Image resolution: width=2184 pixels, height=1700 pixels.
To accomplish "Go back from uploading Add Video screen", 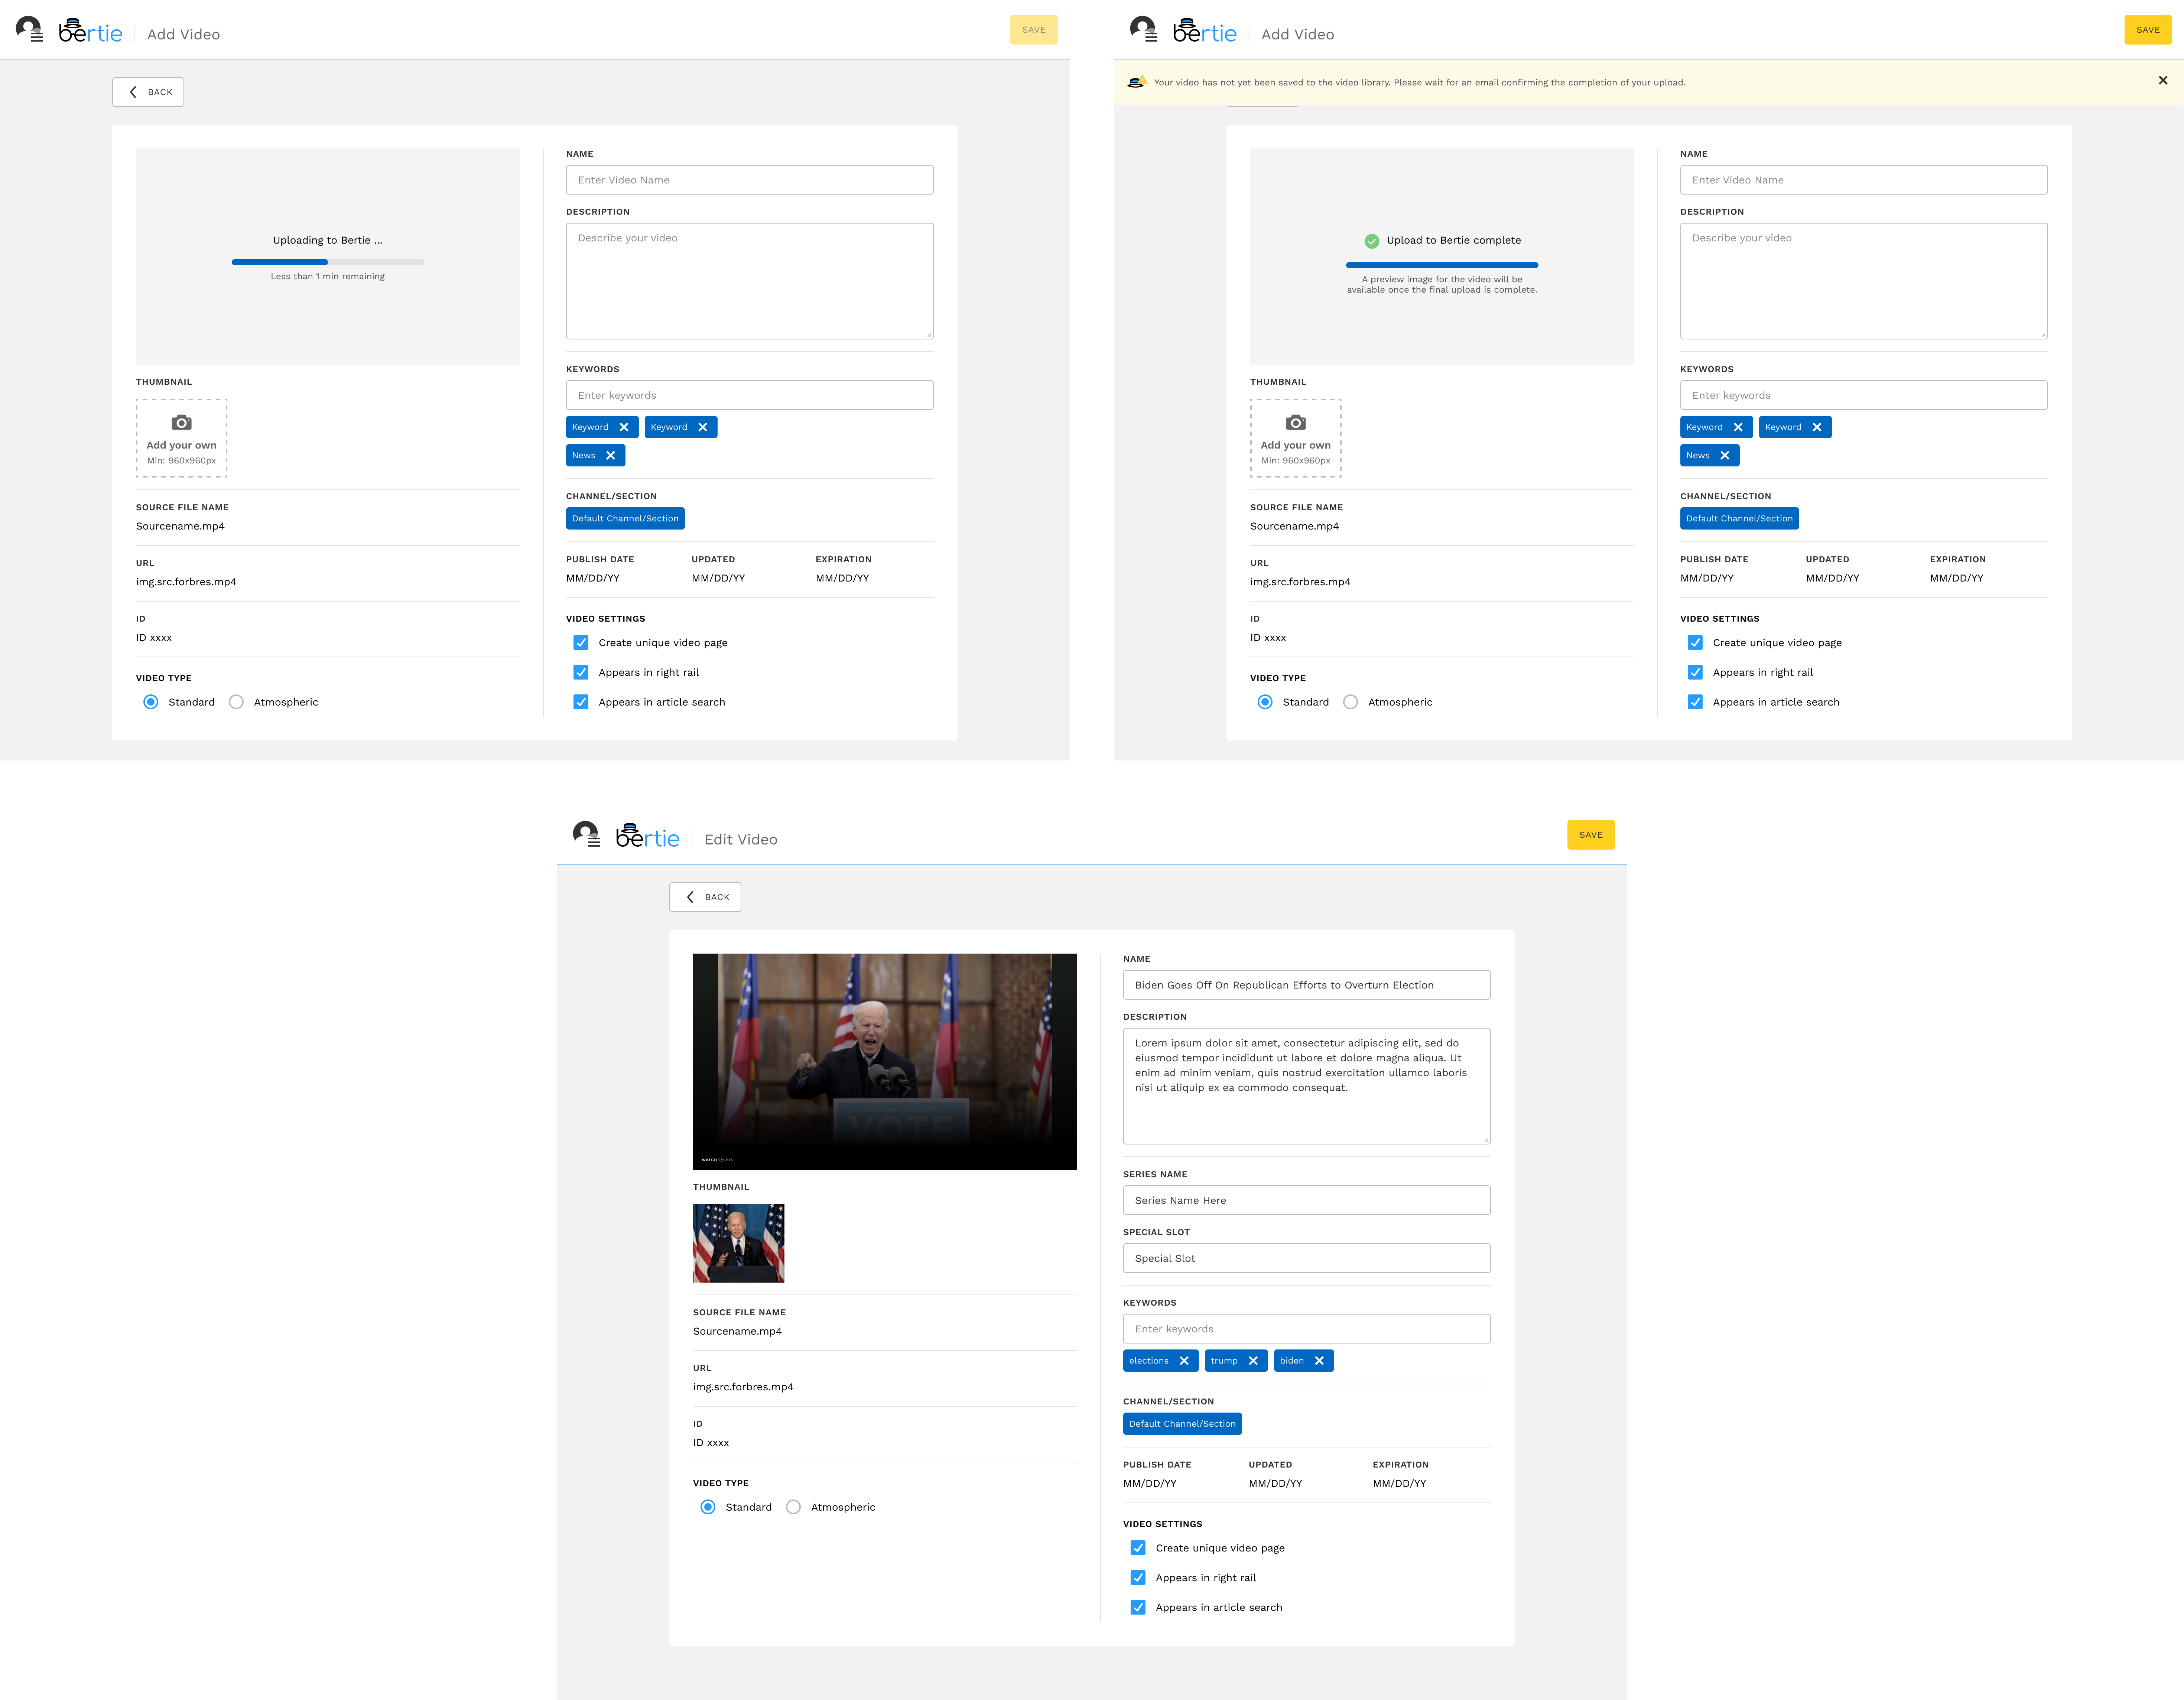I will (x=148, y=92).
